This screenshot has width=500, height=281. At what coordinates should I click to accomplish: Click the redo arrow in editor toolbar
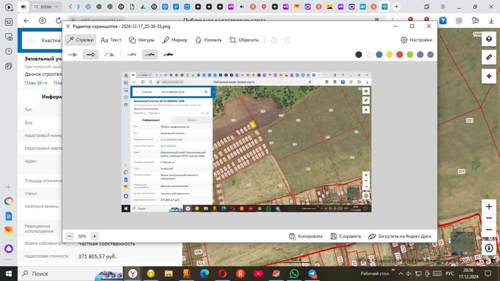click(x=287, y=40)
